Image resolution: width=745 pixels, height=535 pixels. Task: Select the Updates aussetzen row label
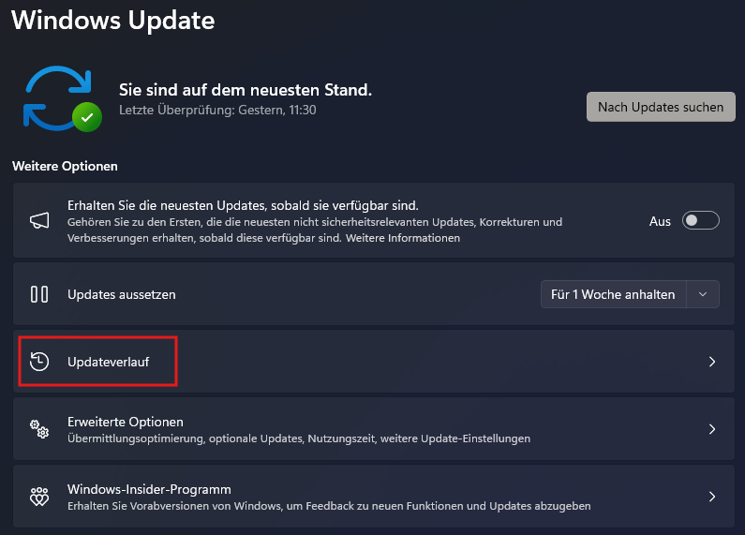[122, 294]
